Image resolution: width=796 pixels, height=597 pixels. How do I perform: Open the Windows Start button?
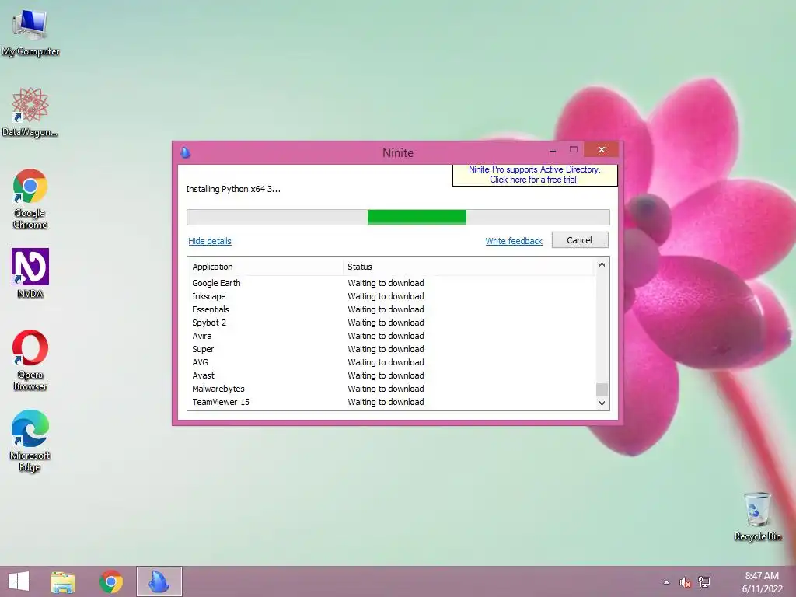pyautogui.click(x=19, y=581)
